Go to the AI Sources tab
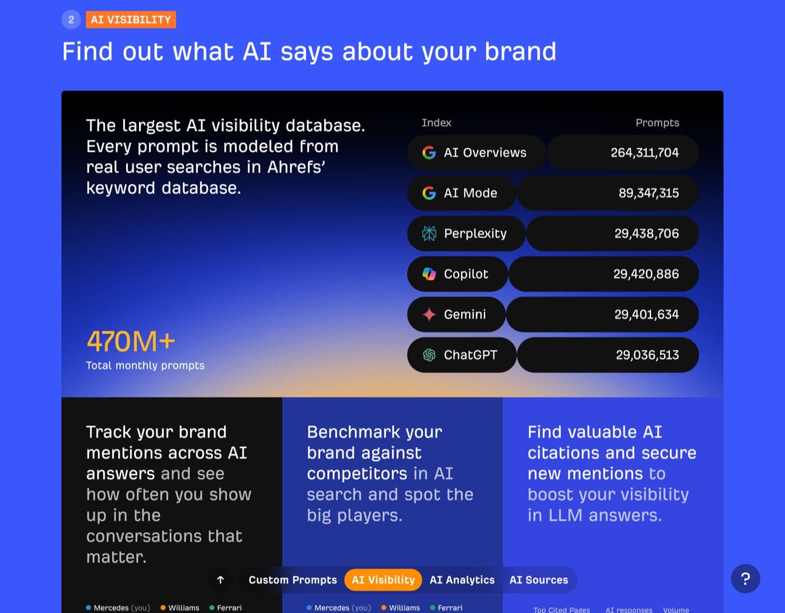Viewport: 785px width, 613px height. pyautogui.click(x=539, y=580)
